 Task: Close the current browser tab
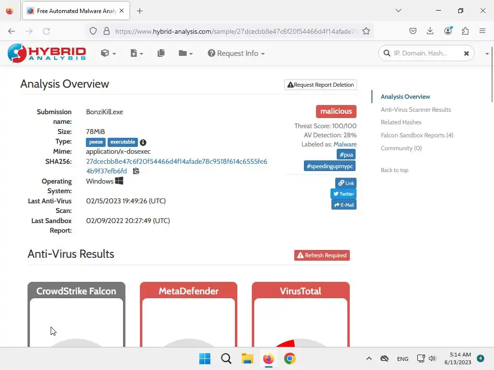(x=122, y=11)
